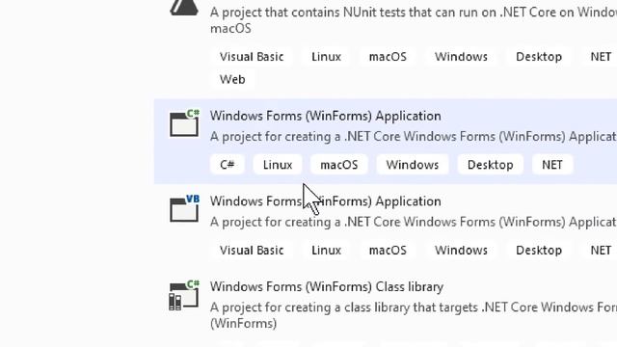
Task: Click the Desktop tag on VB WinForms Application
Action: (x=539, y=251)
